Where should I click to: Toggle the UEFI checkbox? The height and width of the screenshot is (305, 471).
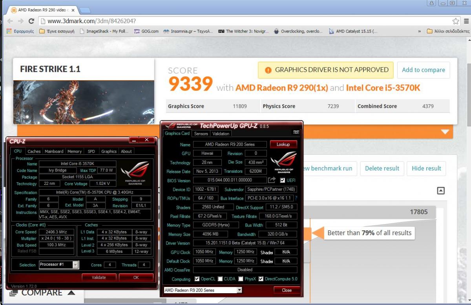click(283, 180)
